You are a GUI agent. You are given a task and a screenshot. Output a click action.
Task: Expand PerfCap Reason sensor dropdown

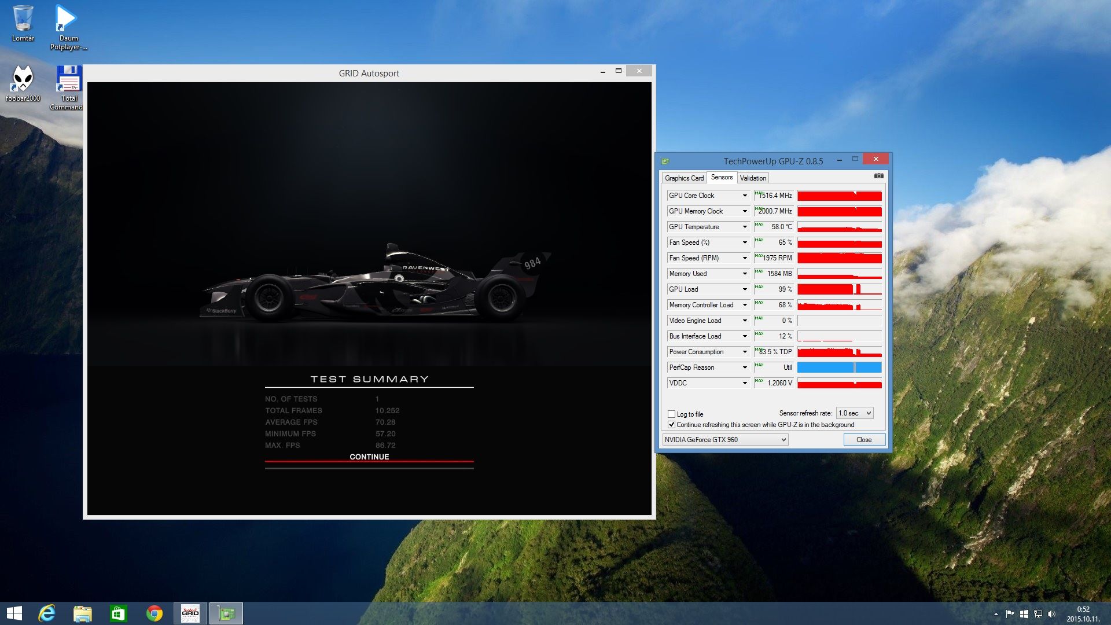pos(745,367)
